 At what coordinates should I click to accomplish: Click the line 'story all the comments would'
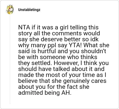point(59,33)
